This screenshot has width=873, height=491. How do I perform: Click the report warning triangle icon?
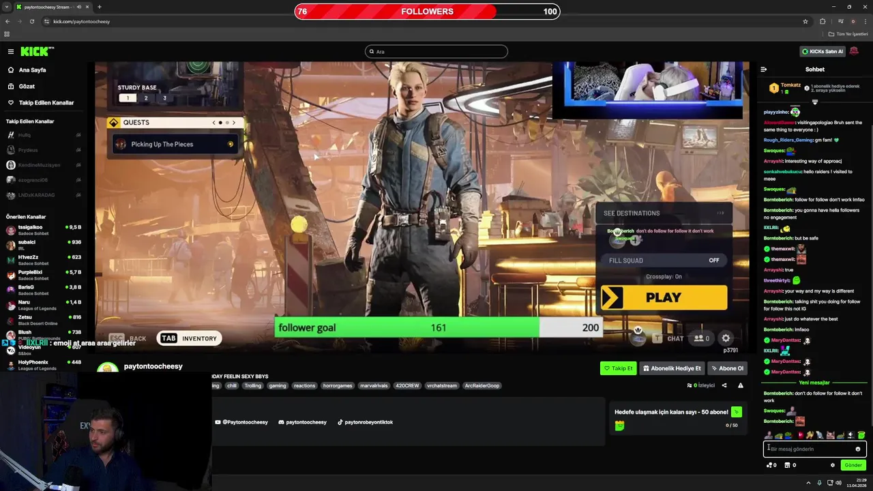pos(740,385)
